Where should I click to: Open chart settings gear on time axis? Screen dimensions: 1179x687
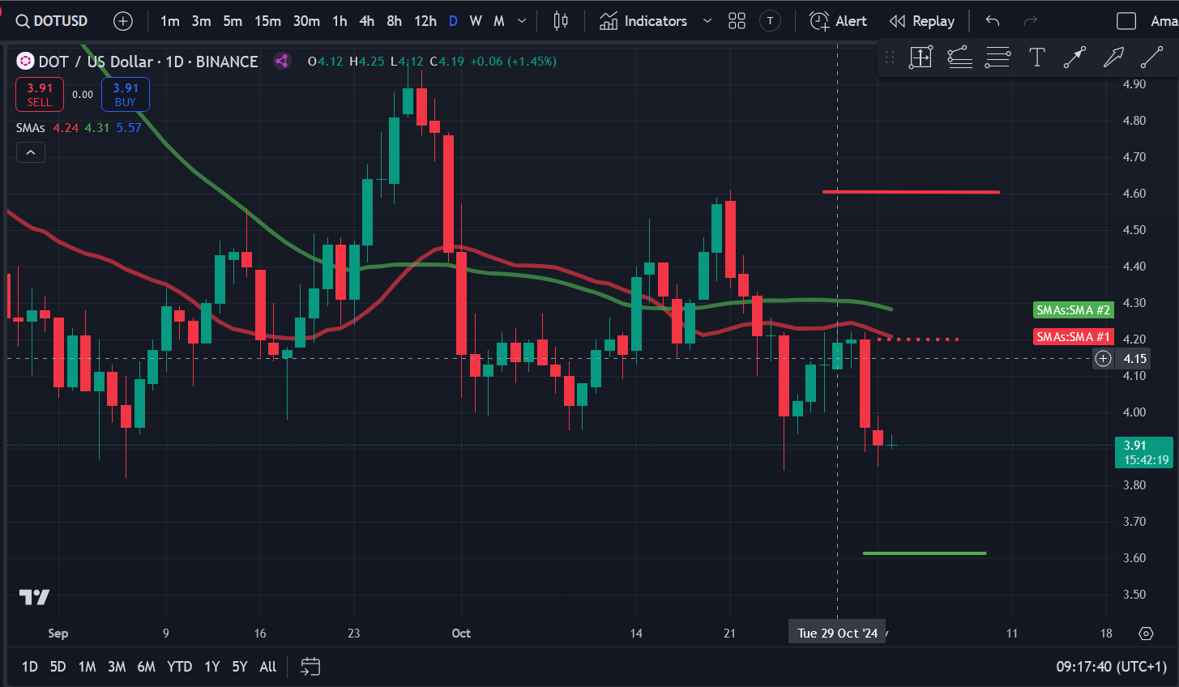(1146, 634)
